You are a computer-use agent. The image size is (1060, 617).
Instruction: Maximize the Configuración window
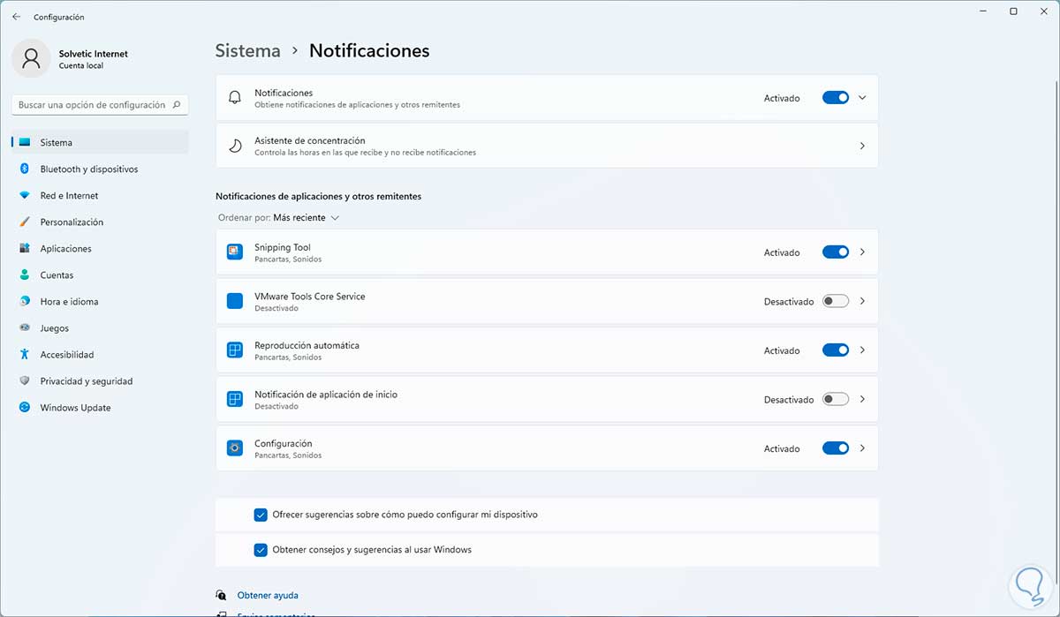point(1013,11)
